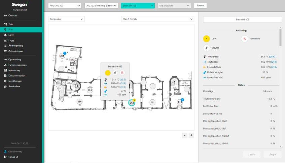Click the orange Frånluftsflöde arrow icon
This screenshot has width=285, height=163.
tap(205, 67)
